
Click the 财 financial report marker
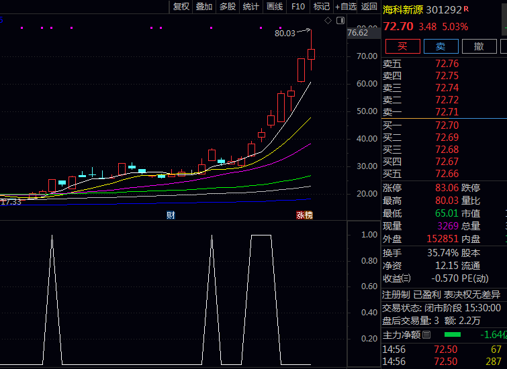tap(171, 215)
